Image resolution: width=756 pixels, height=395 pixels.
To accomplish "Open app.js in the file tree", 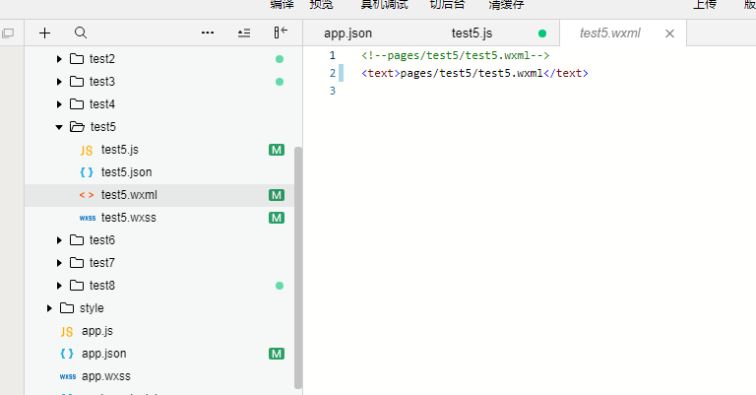I will tap(96, 331).
